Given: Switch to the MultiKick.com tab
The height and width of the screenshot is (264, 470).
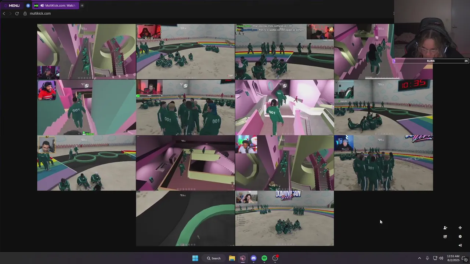Looking at the screenshot, I should point(55,5).
